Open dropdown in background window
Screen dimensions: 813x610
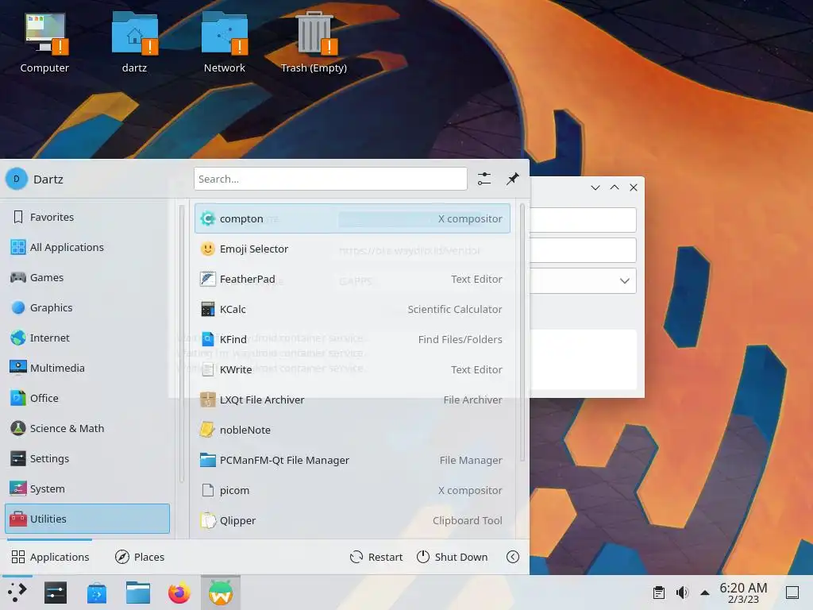pyautogui.click(x=624, y=280)
